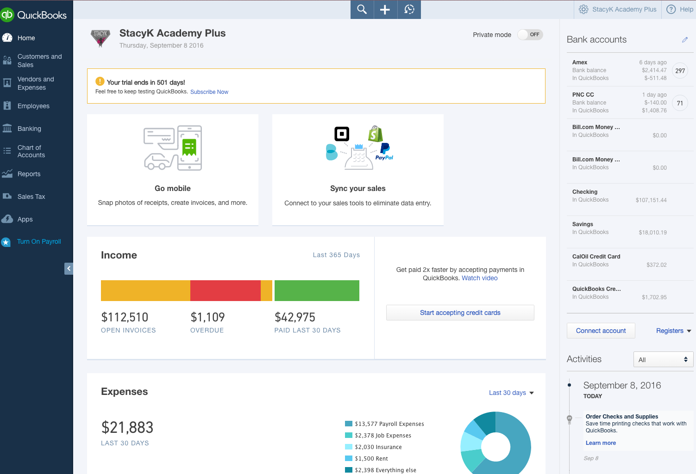The width and height of the screenshot is (696, 474).
Task: Click the green paid bar
Action: coord(317,290)
